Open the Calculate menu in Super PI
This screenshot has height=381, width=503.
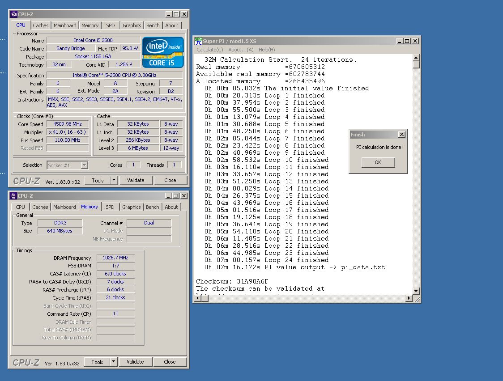[209, 50]
